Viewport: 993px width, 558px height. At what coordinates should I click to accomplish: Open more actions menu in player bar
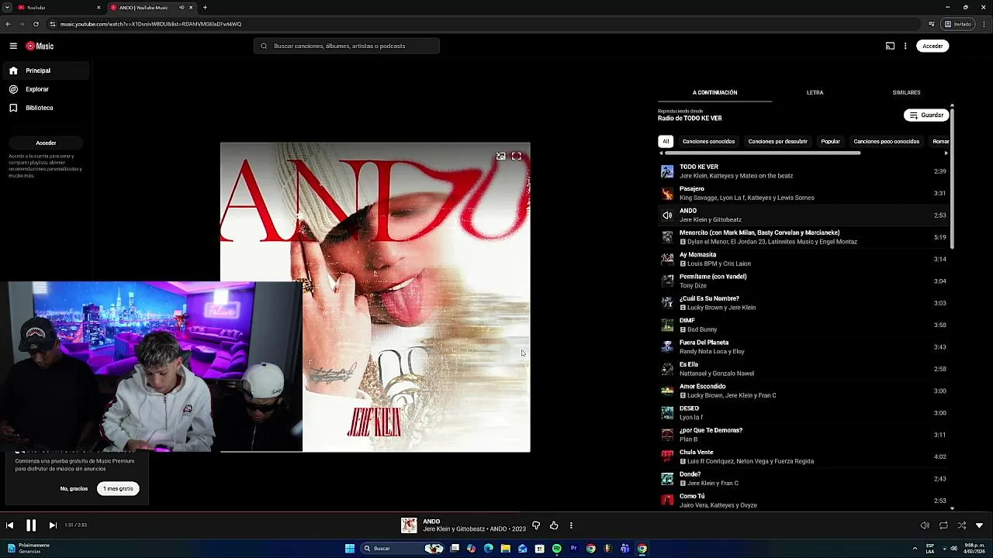tap(571, 525)
